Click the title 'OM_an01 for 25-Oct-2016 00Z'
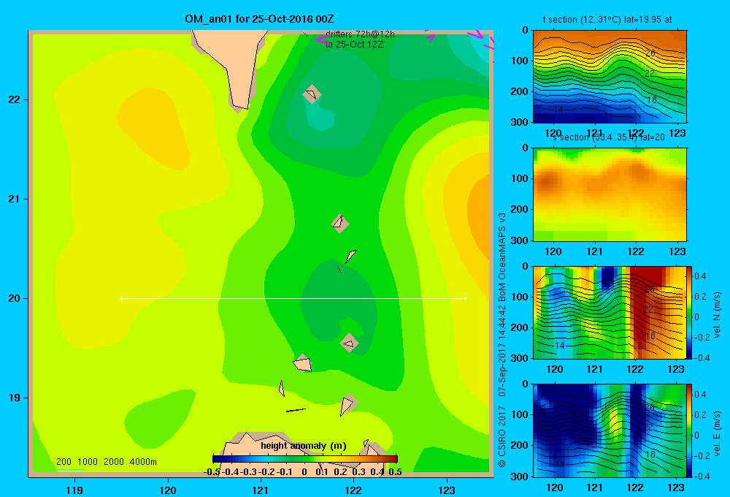730x497 pixels. click(259, 19)
